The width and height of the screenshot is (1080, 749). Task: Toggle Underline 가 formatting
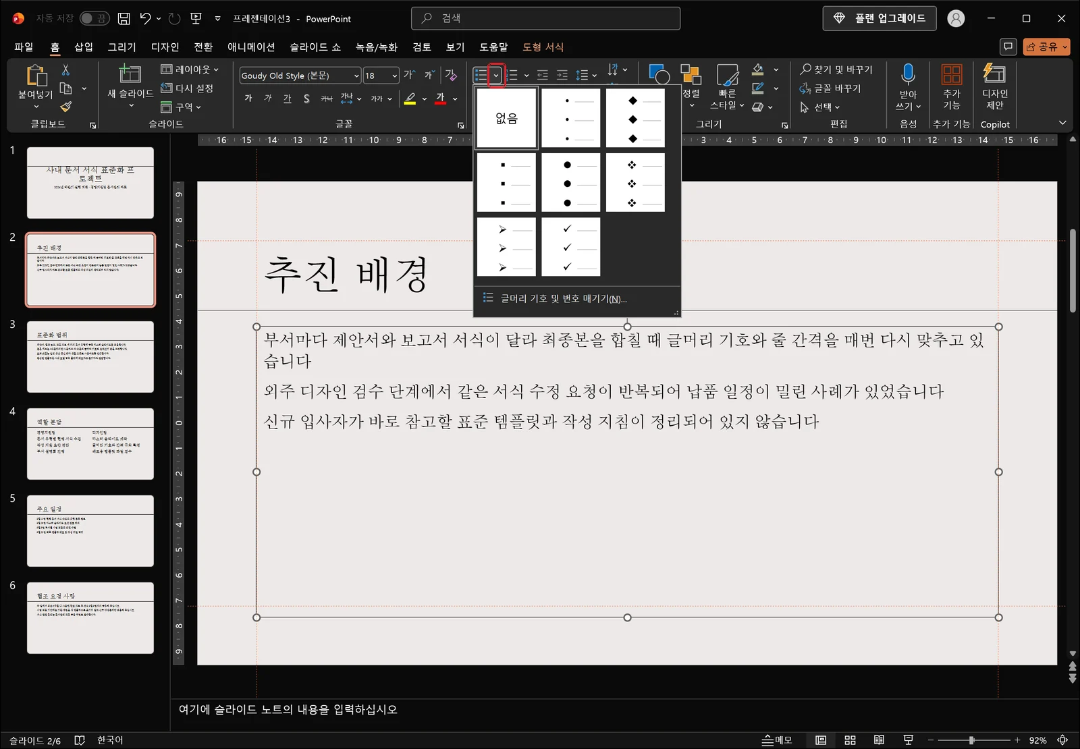[x=288, y=99]
